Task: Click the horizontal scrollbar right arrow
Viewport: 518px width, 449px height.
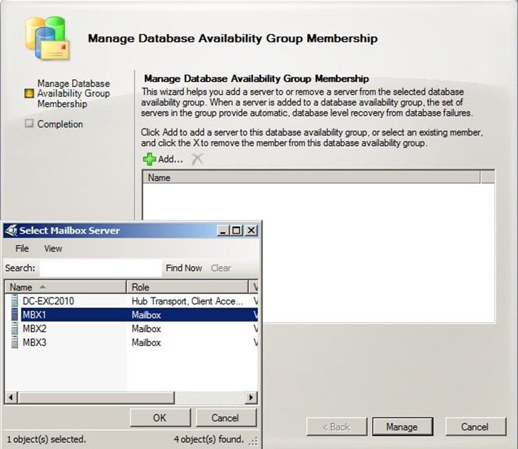Action: click(x=251, y=397)
